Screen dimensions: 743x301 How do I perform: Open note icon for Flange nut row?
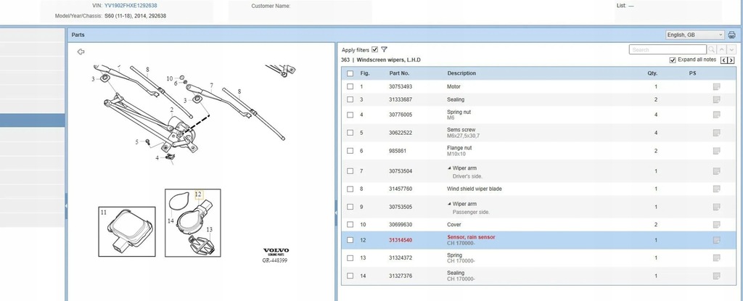(x=716, y=151)
